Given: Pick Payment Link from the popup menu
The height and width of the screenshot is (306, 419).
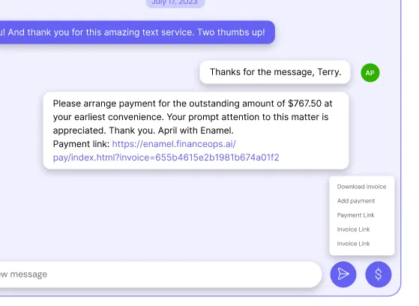Looking at the screenshot, I should [356, 215].
